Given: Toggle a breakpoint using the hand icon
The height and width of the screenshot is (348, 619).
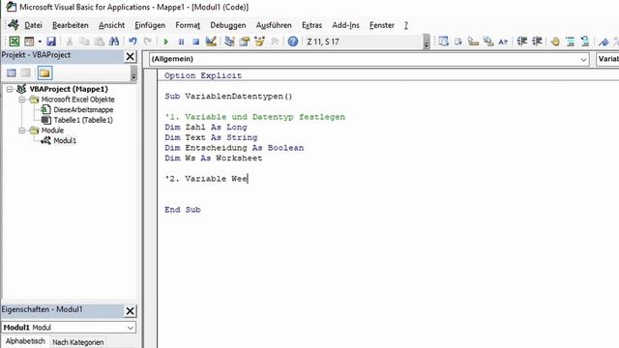Looking at the screenshot, I should point(555,41).
